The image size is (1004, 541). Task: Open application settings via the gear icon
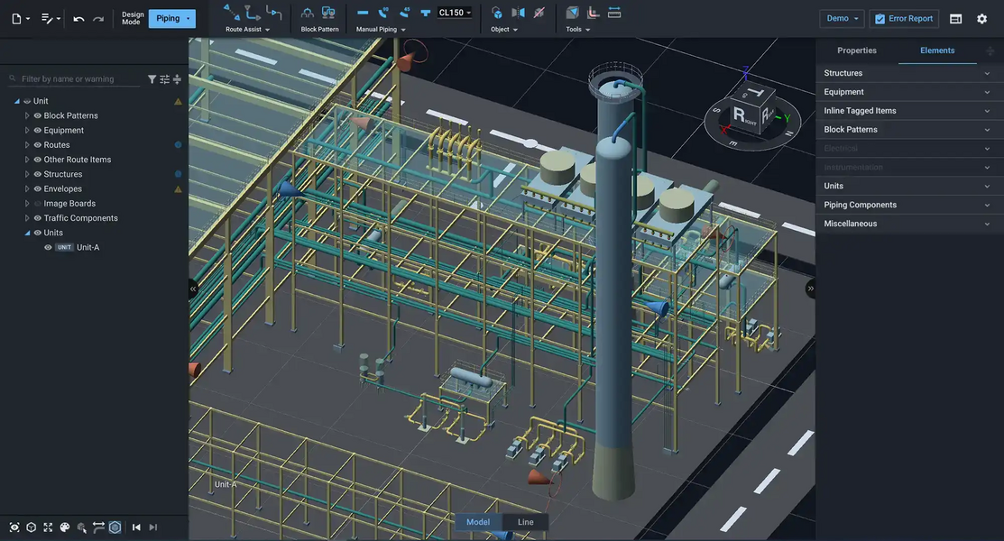[x=981, y=17]
